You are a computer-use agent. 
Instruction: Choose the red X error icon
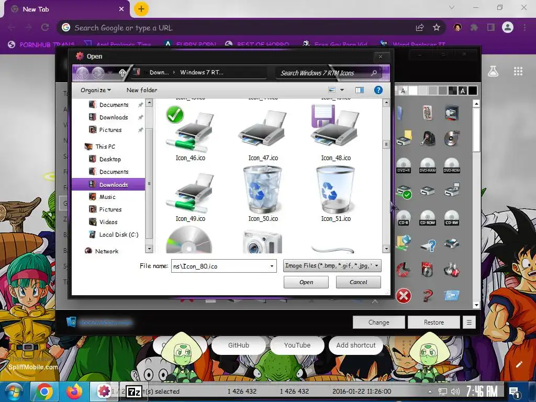point(404,296)
